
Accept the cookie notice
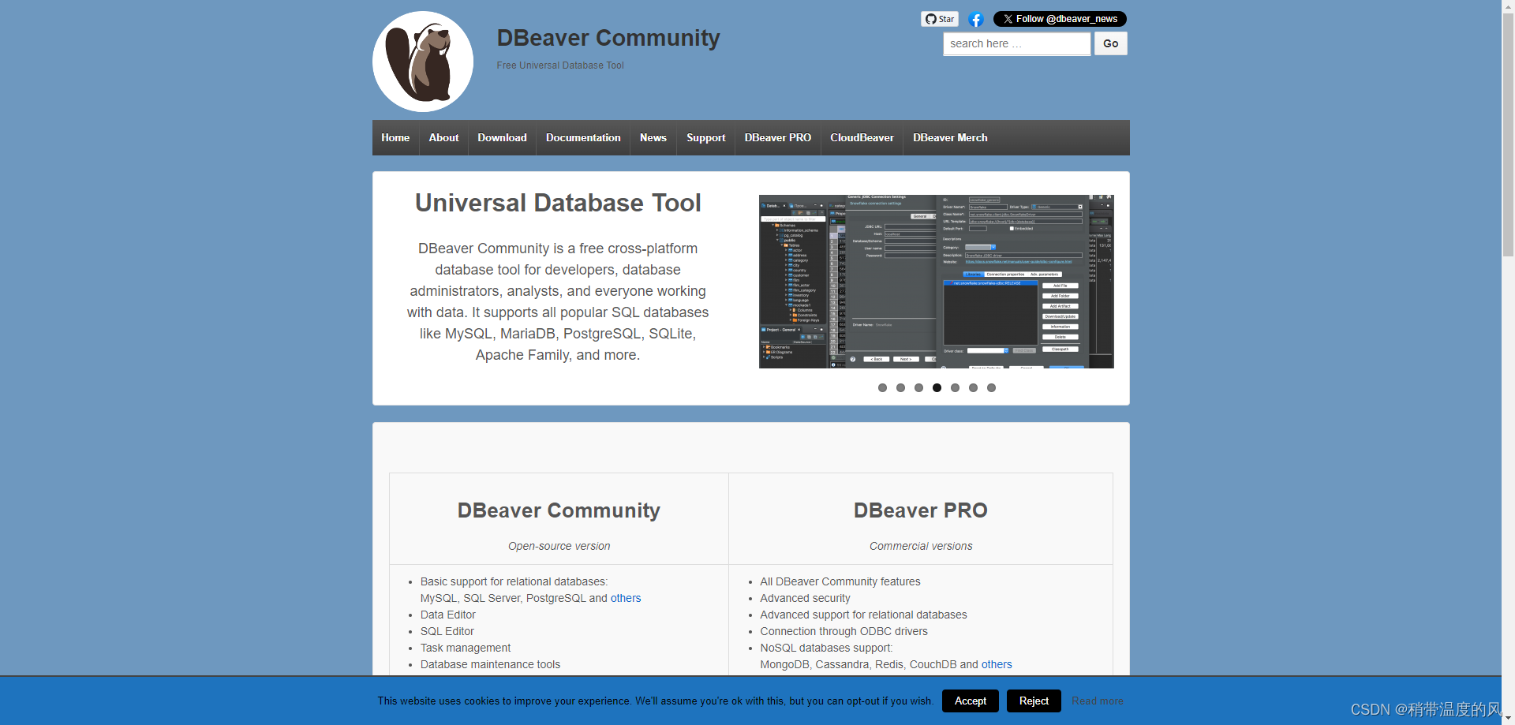(970, 701)
